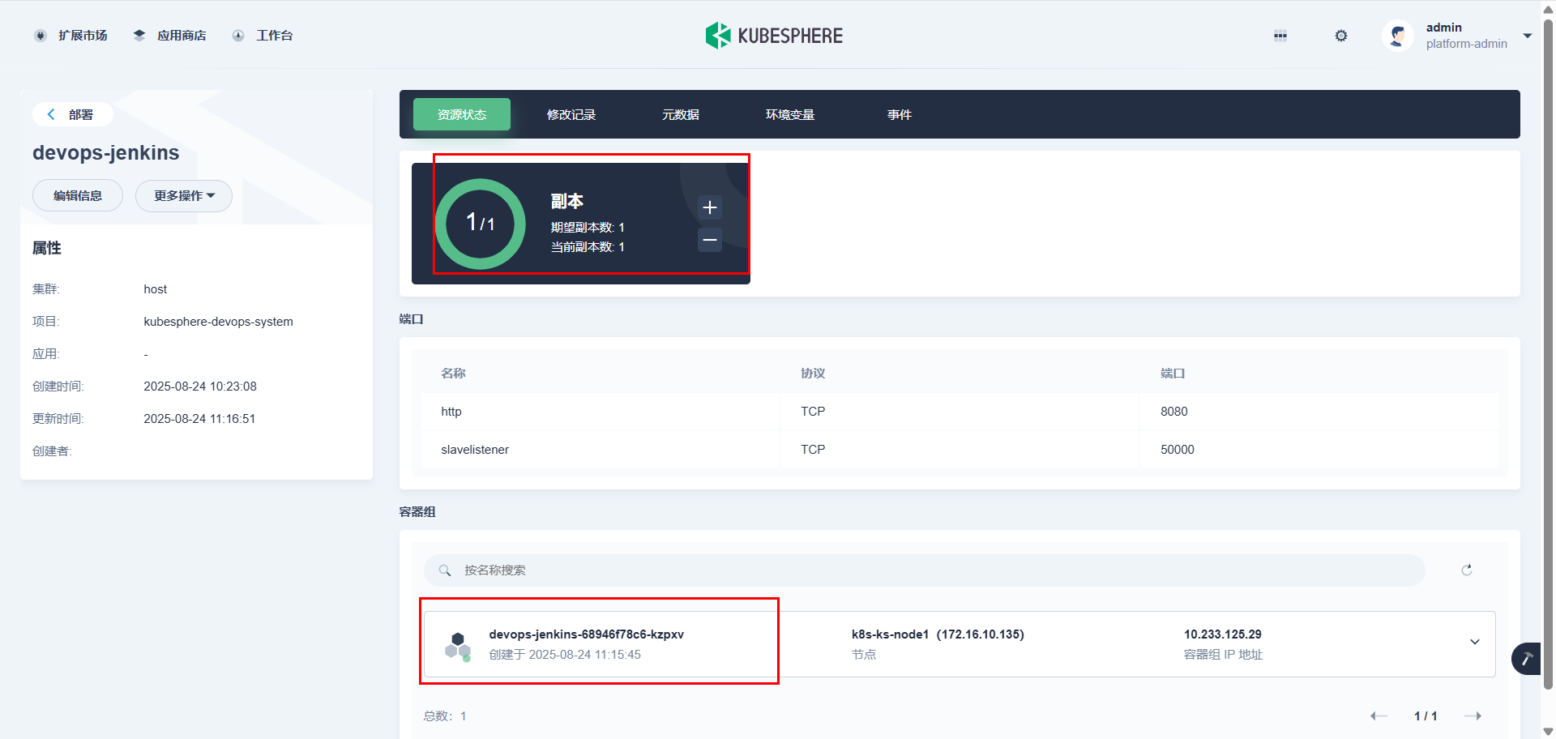Viewport: 1556px width, 739px height.
Task: Open the floating hammer toolbox icon
Action: point(1527,659)
